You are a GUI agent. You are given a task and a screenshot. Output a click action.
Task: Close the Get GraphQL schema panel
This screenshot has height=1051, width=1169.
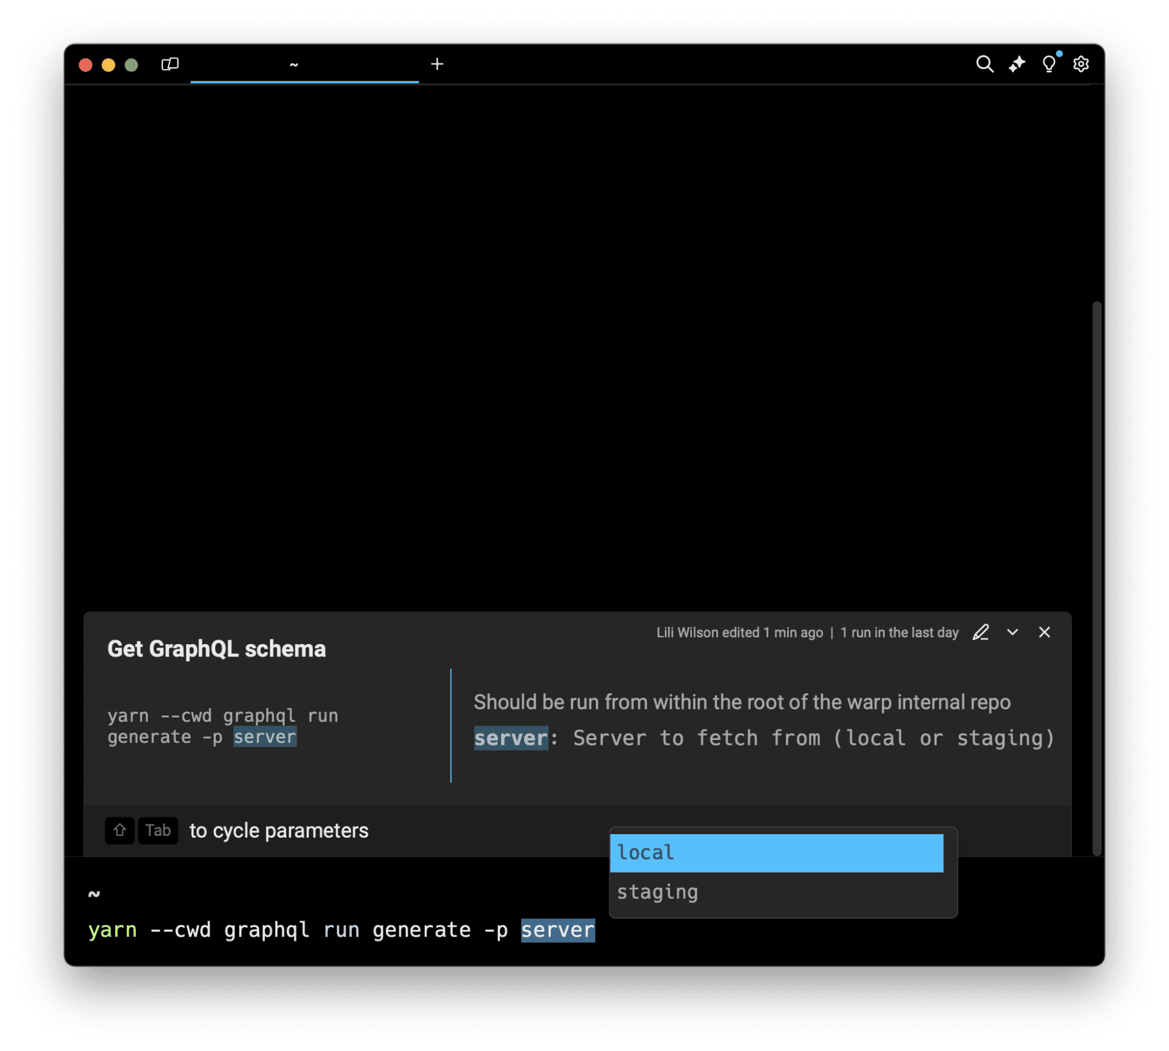coord(1044,632)
